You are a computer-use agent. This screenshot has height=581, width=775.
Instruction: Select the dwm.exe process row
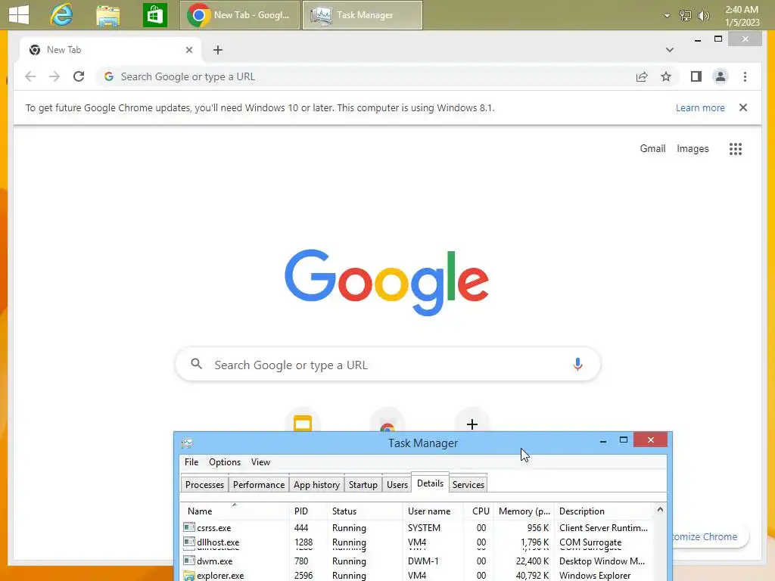[417, 561]
